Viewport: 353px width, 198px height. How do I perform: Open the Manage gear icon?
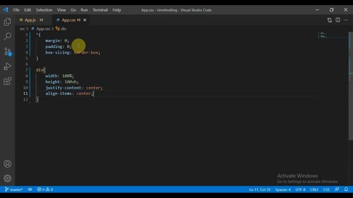(x=7, y=178)
